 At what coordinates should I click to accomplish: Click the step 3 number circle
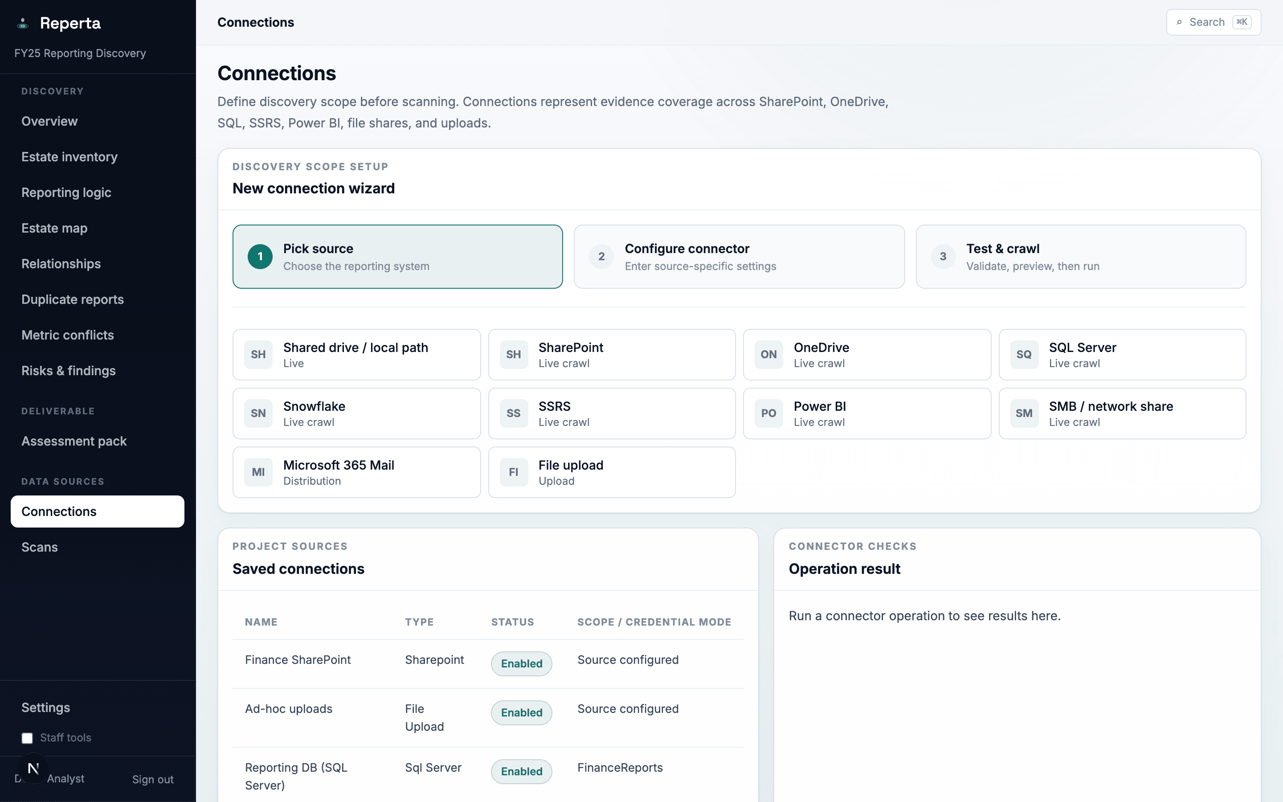(943, 257)
